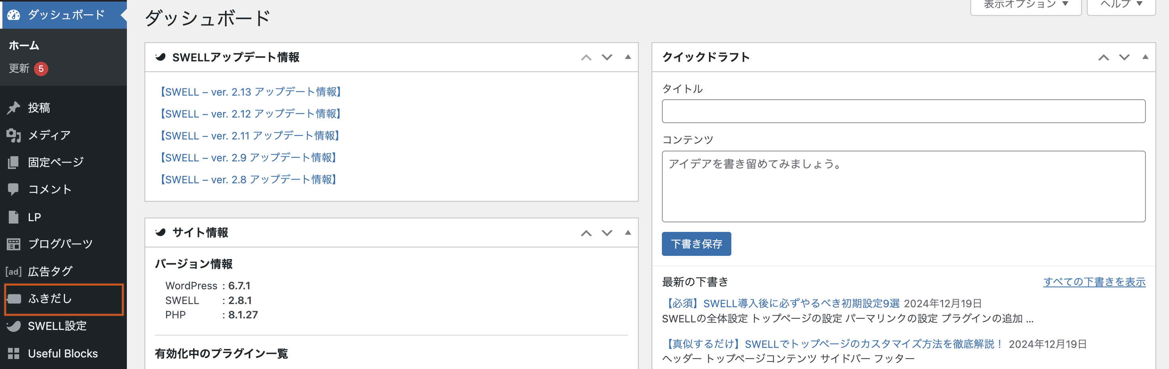The width and height of the screenshot is (1169, 369).
Task: Select the PHP version 8.1.27 text
Action: click(243, 314)
